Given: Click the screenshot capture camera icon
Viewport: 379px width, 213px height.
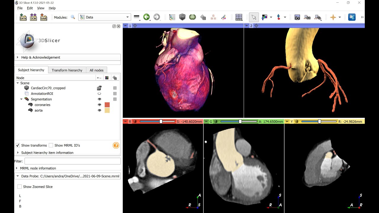Looking at the screenshot, I should pyautogui.click(x=297, y=17).
